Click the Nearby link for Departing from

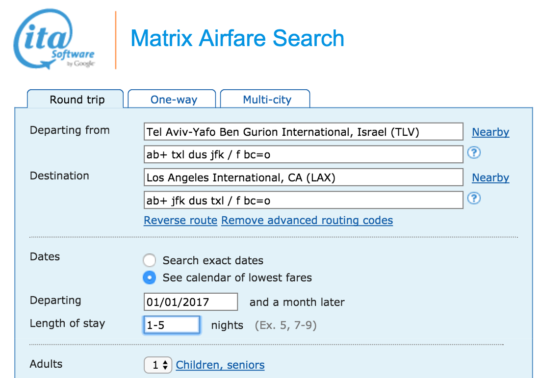(x=490, y=132)
